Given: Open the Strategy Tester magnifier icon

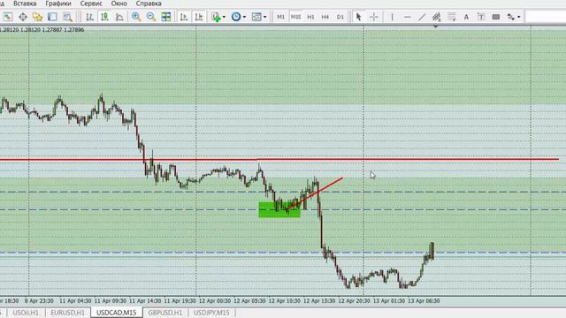Looking at the screenshot, I should 67,17.
